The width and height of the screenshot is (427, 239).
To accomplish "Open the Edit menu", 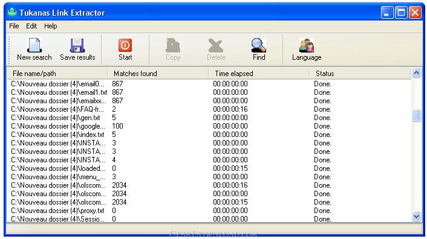I will tap(31, 26).
